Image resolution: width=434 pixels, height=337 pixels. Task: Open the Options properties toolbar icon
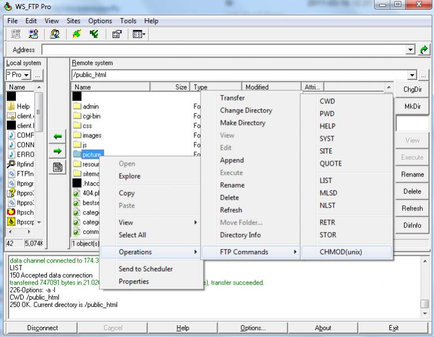117,34
